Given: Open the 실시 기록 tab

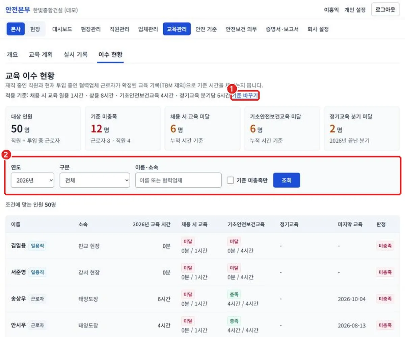Looking at the screenshot, I should click(x=76, y=54).
